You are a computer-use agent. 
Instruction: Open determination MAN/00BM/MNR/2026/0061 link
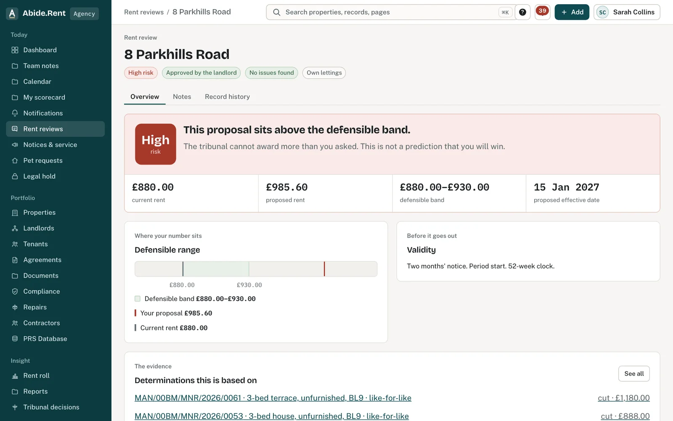[x=273, y=398]
